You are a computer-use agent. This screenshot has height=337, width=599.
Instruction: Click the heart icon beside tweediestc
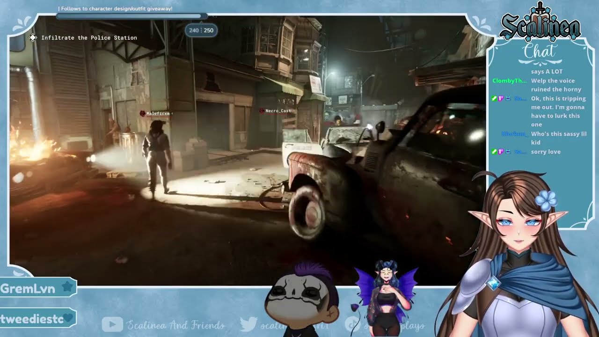[68, 318]
